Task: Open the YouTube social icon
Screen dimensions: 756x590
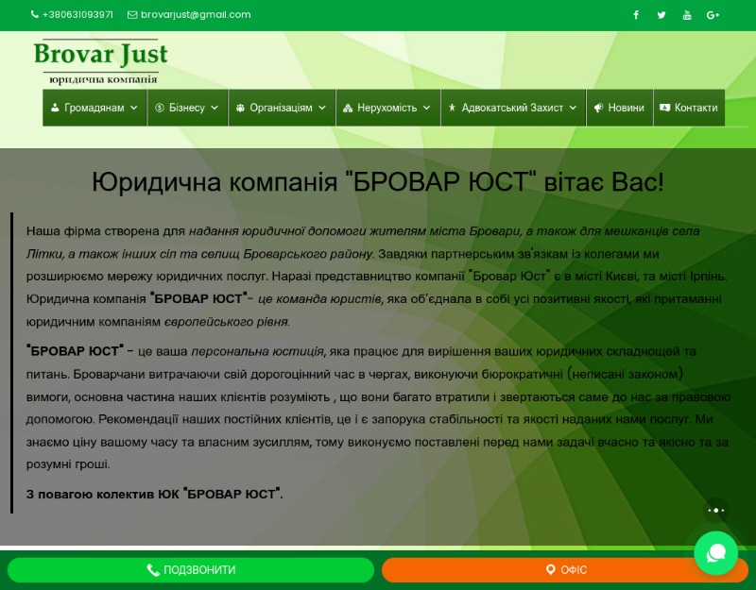Action: (687, 15)
